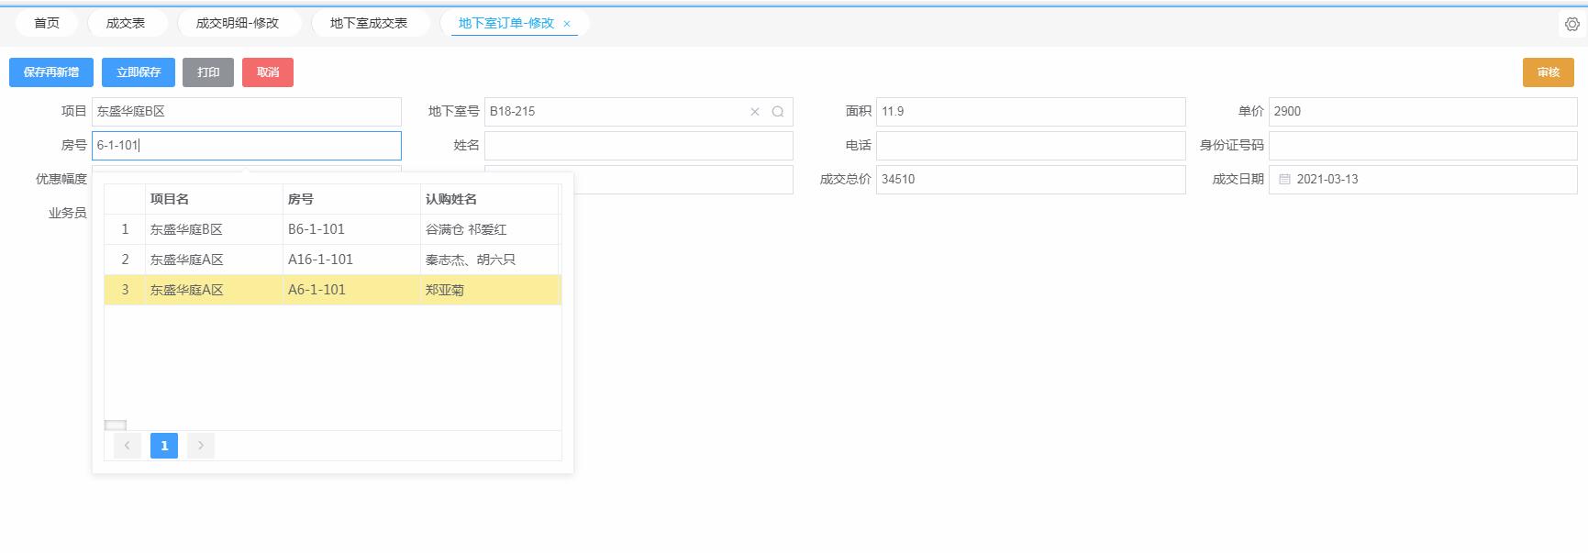This screenshot has width=1588, height=553.
Task: Choose the B6-1-101 row in the dropdown
Action: click(x=316, y=229)
